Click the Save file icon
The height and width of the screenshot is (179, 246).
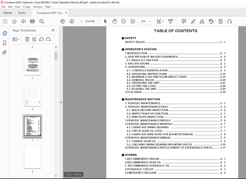point(5,21)
